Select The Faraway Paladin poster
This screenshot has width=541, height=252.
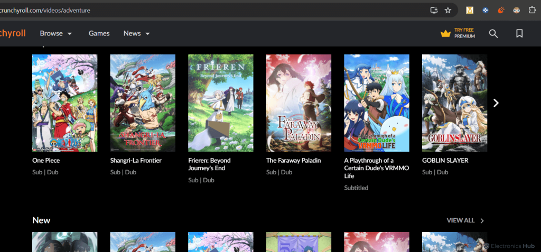point(299,103)
